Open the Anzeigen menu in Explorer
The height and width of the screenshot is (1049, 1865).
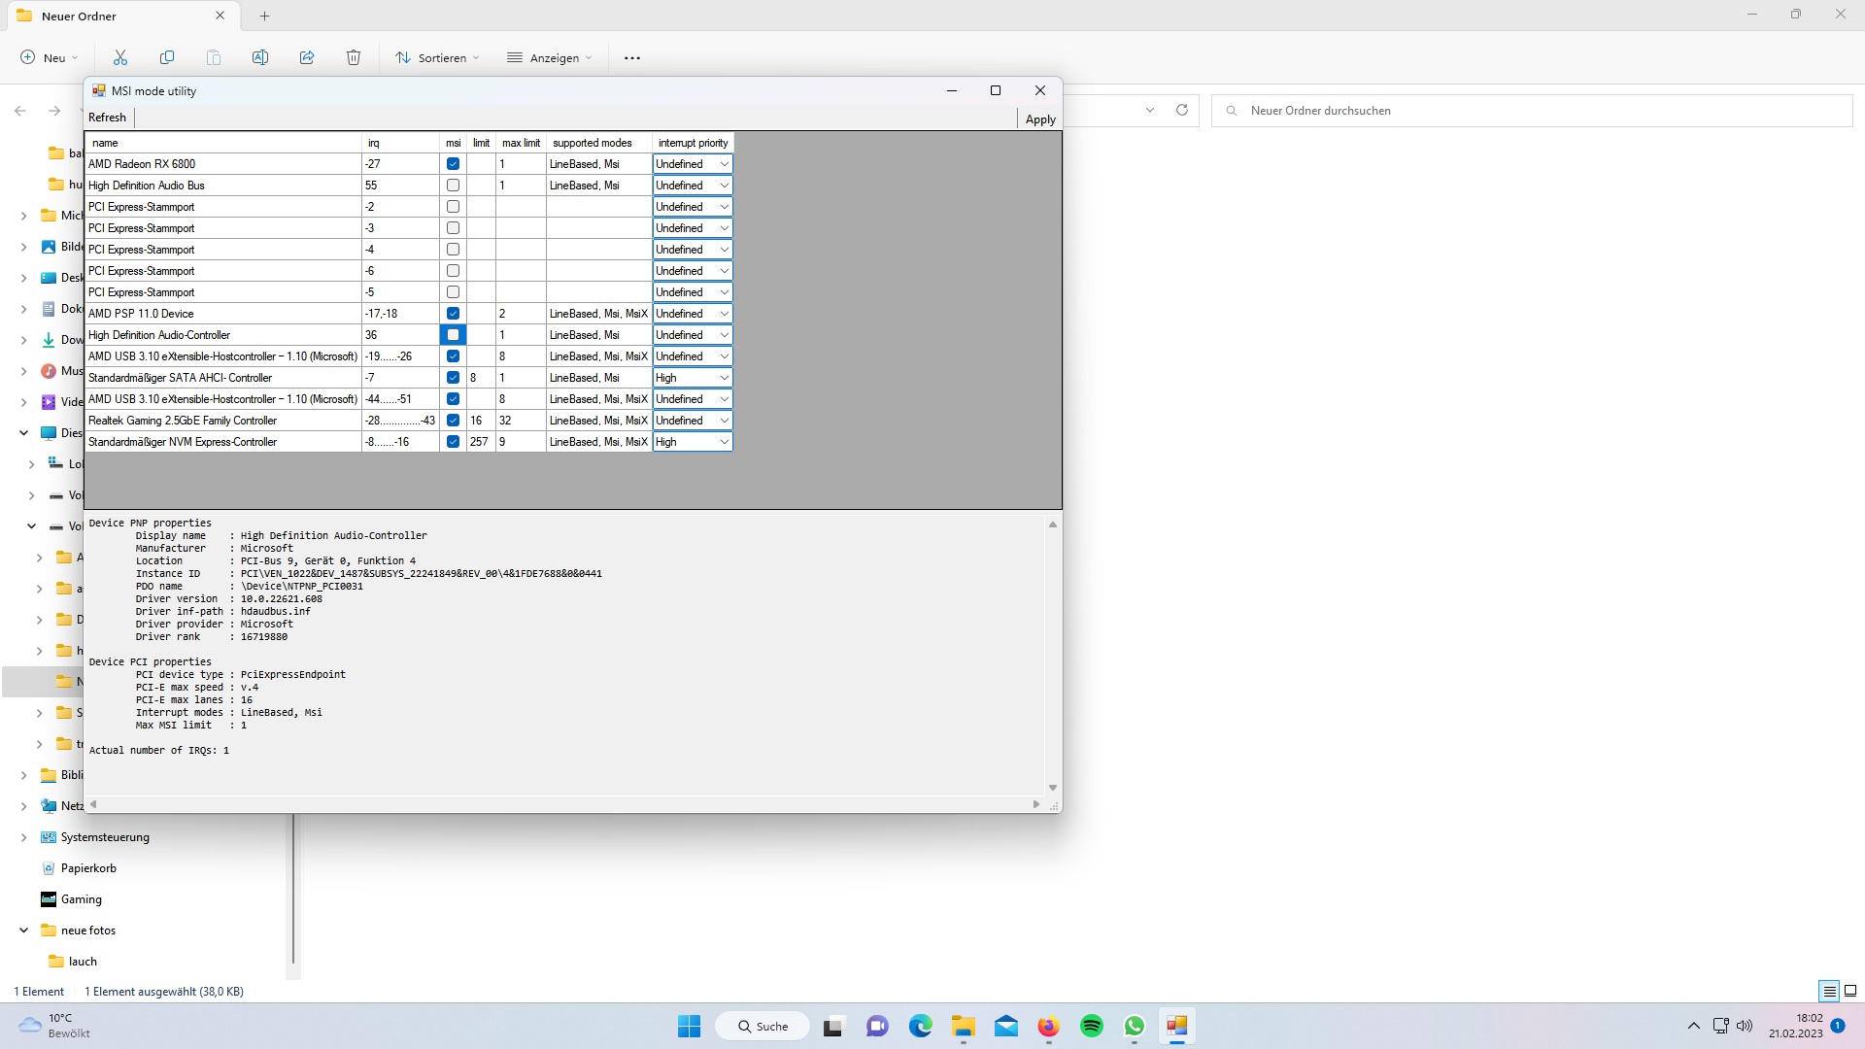pyautogui.click(x=549, y=58)
